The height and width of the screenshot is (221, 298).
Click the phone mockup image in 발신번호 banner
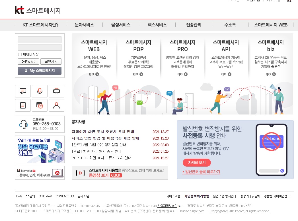tap(272, 150)
